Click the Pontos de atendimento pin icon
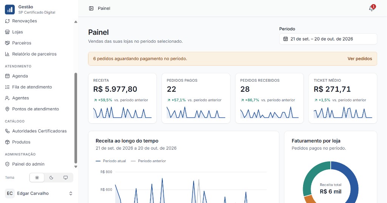The width and height of the screenshot is (387, 203). [x=8, y=109]
